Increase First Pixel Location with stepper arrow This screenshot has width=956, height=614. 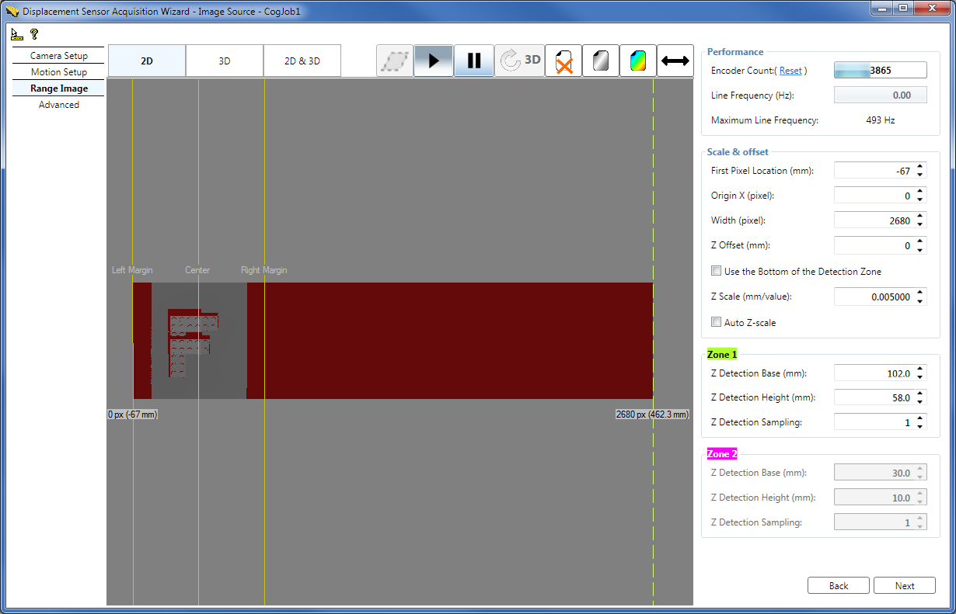click(919, 166)
